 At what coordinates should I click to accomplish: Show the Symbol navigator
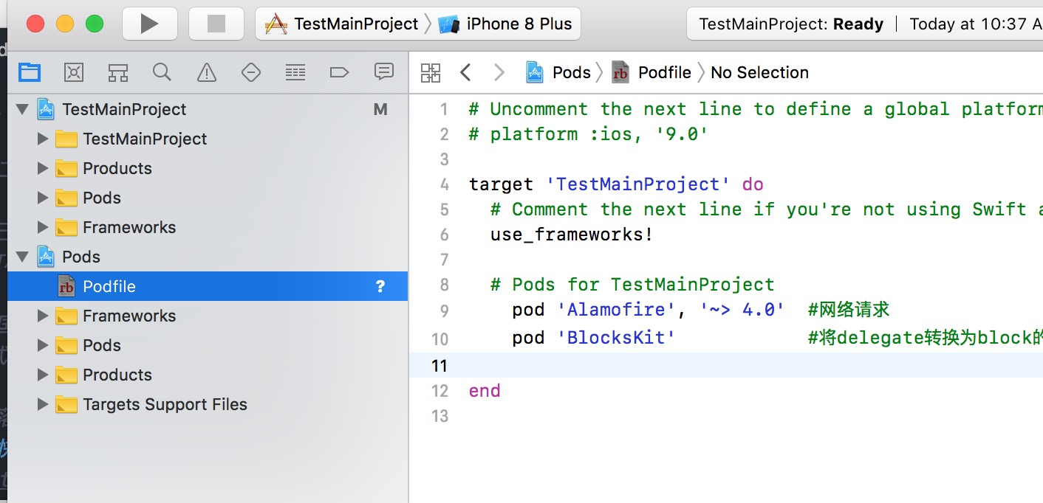coord(118,72)
